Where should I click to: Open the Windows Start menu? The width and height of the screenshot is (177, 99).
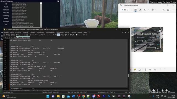point(48,96)
